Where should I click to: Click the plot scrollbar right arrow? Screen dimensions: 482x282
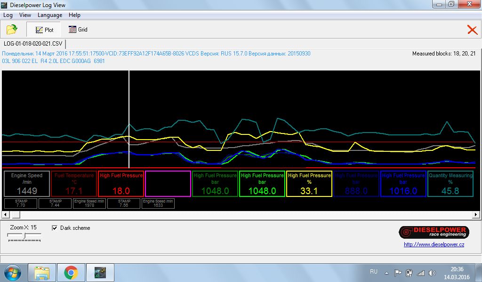coord(476,215)
